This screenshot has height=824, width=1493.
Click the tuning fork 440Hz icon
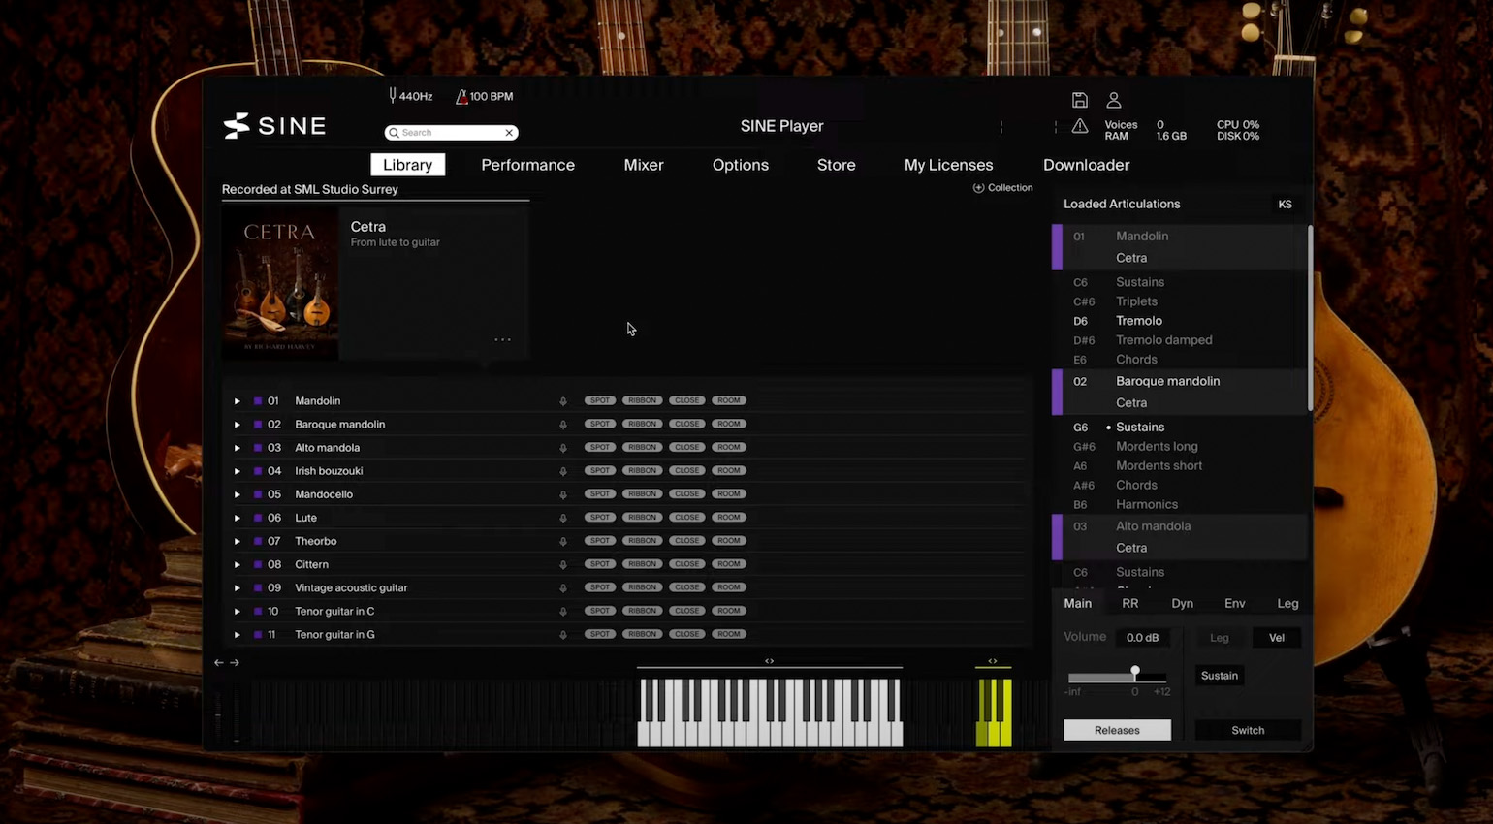[393, 96]
